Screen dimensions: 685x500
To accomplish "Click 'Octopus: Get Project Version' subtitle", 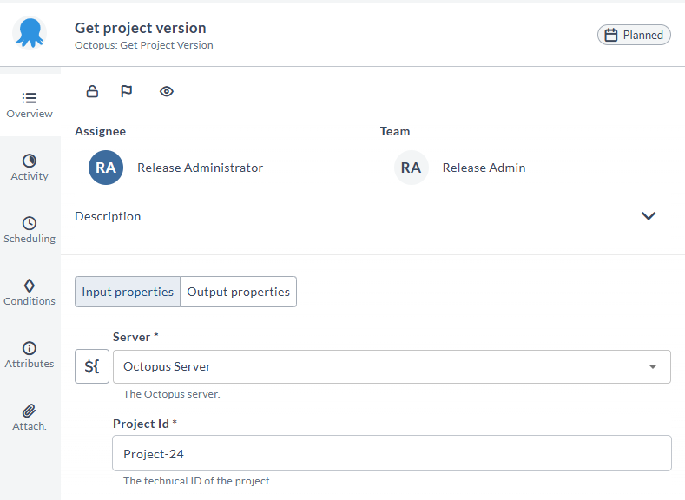I will tap(144, 45).
